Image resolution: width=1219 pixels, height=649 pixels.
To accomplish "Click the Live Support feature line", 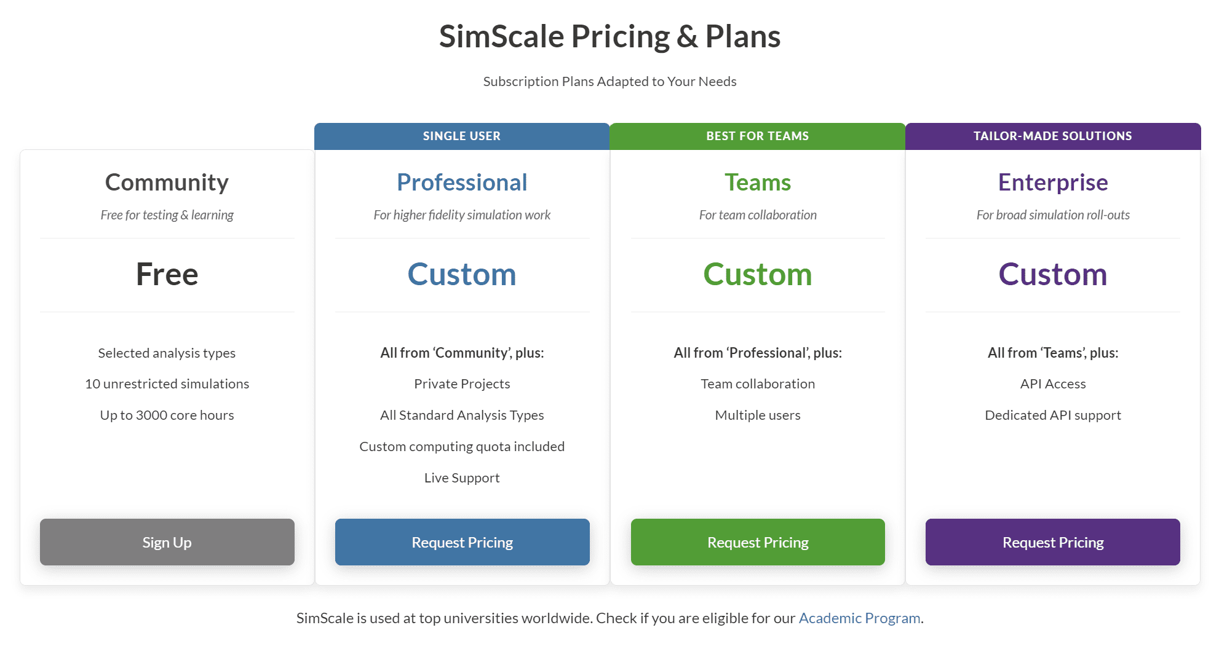I will 462,478.
